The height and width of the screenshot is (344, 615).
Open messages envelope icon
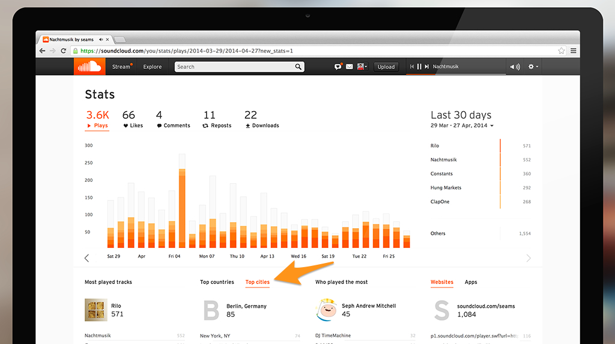350,67
